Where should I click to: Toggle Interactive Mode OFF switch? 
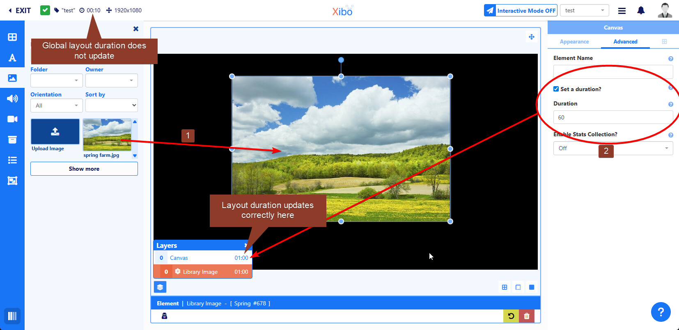coord(521,11)
